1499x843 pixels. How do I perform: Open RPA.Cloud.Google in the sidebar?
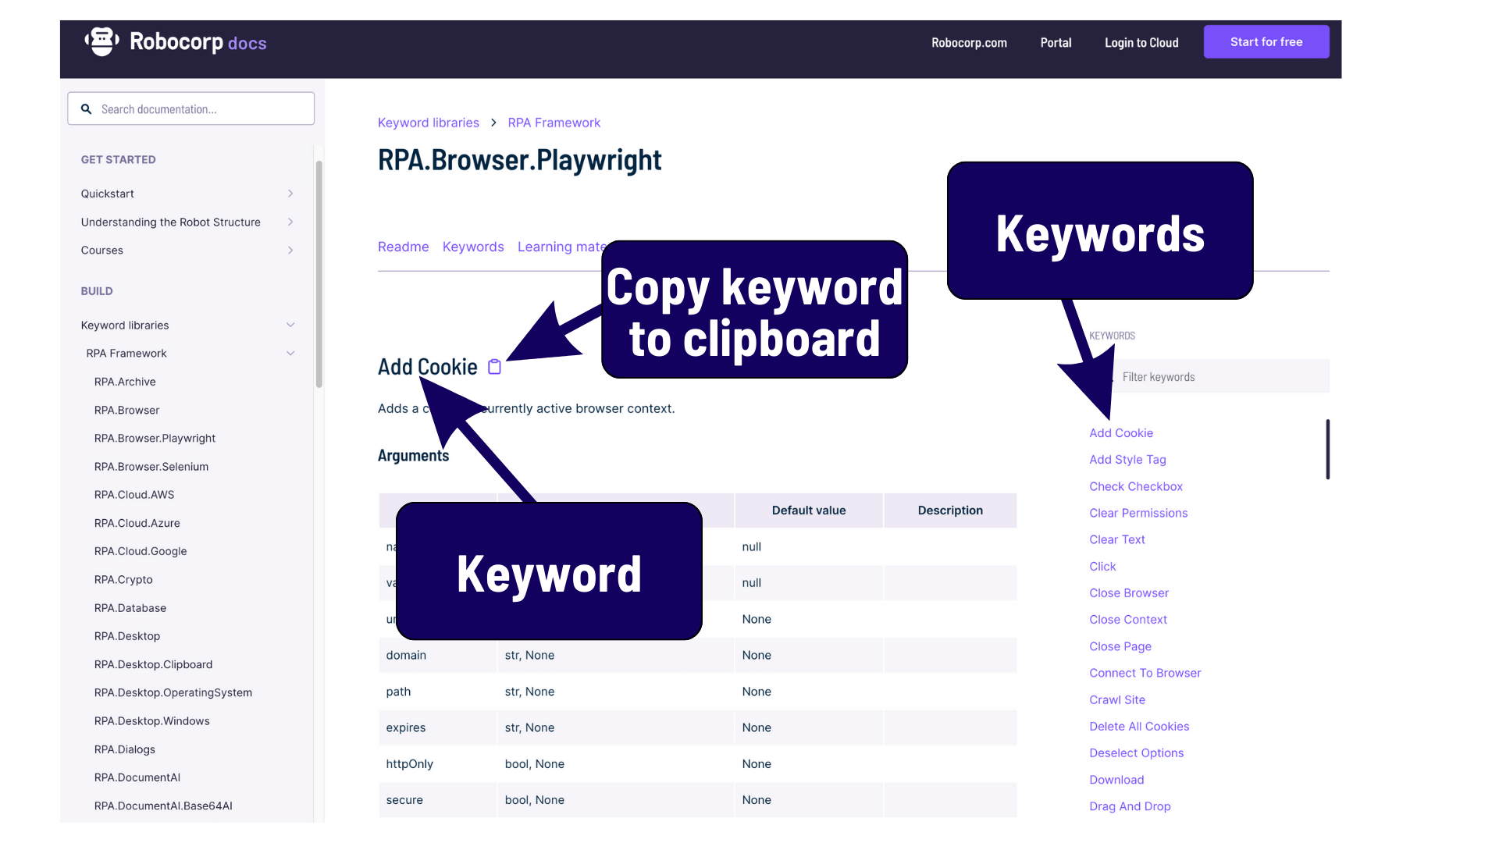[141, 551]
